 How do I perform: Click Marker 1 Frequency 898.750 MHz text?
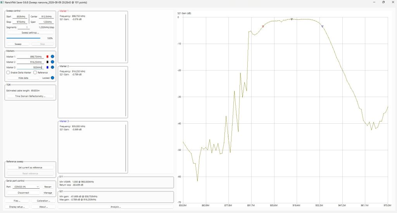click(x=72, y=16)
